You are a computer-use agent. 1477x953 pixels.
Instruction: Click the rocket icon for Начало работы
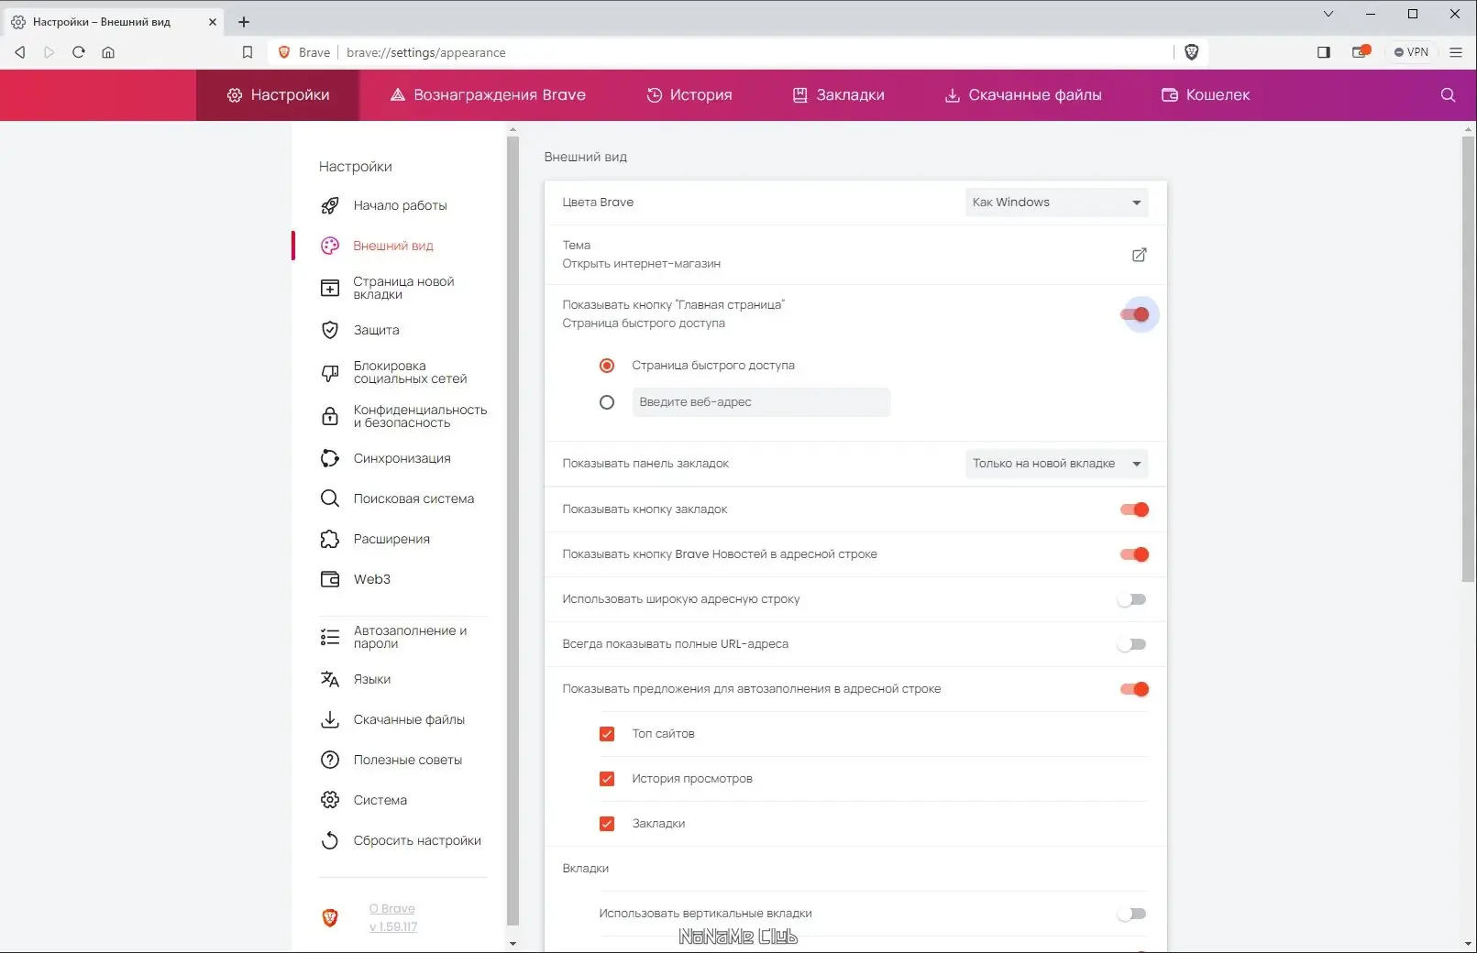click(330, 206)
